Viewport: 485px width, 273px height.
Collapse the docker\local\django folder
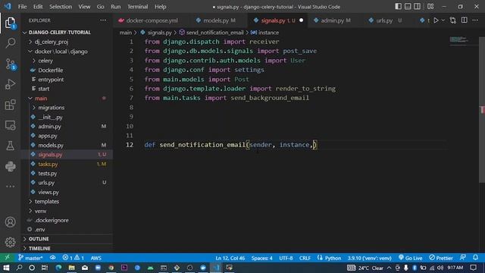[x=61, y=52]
